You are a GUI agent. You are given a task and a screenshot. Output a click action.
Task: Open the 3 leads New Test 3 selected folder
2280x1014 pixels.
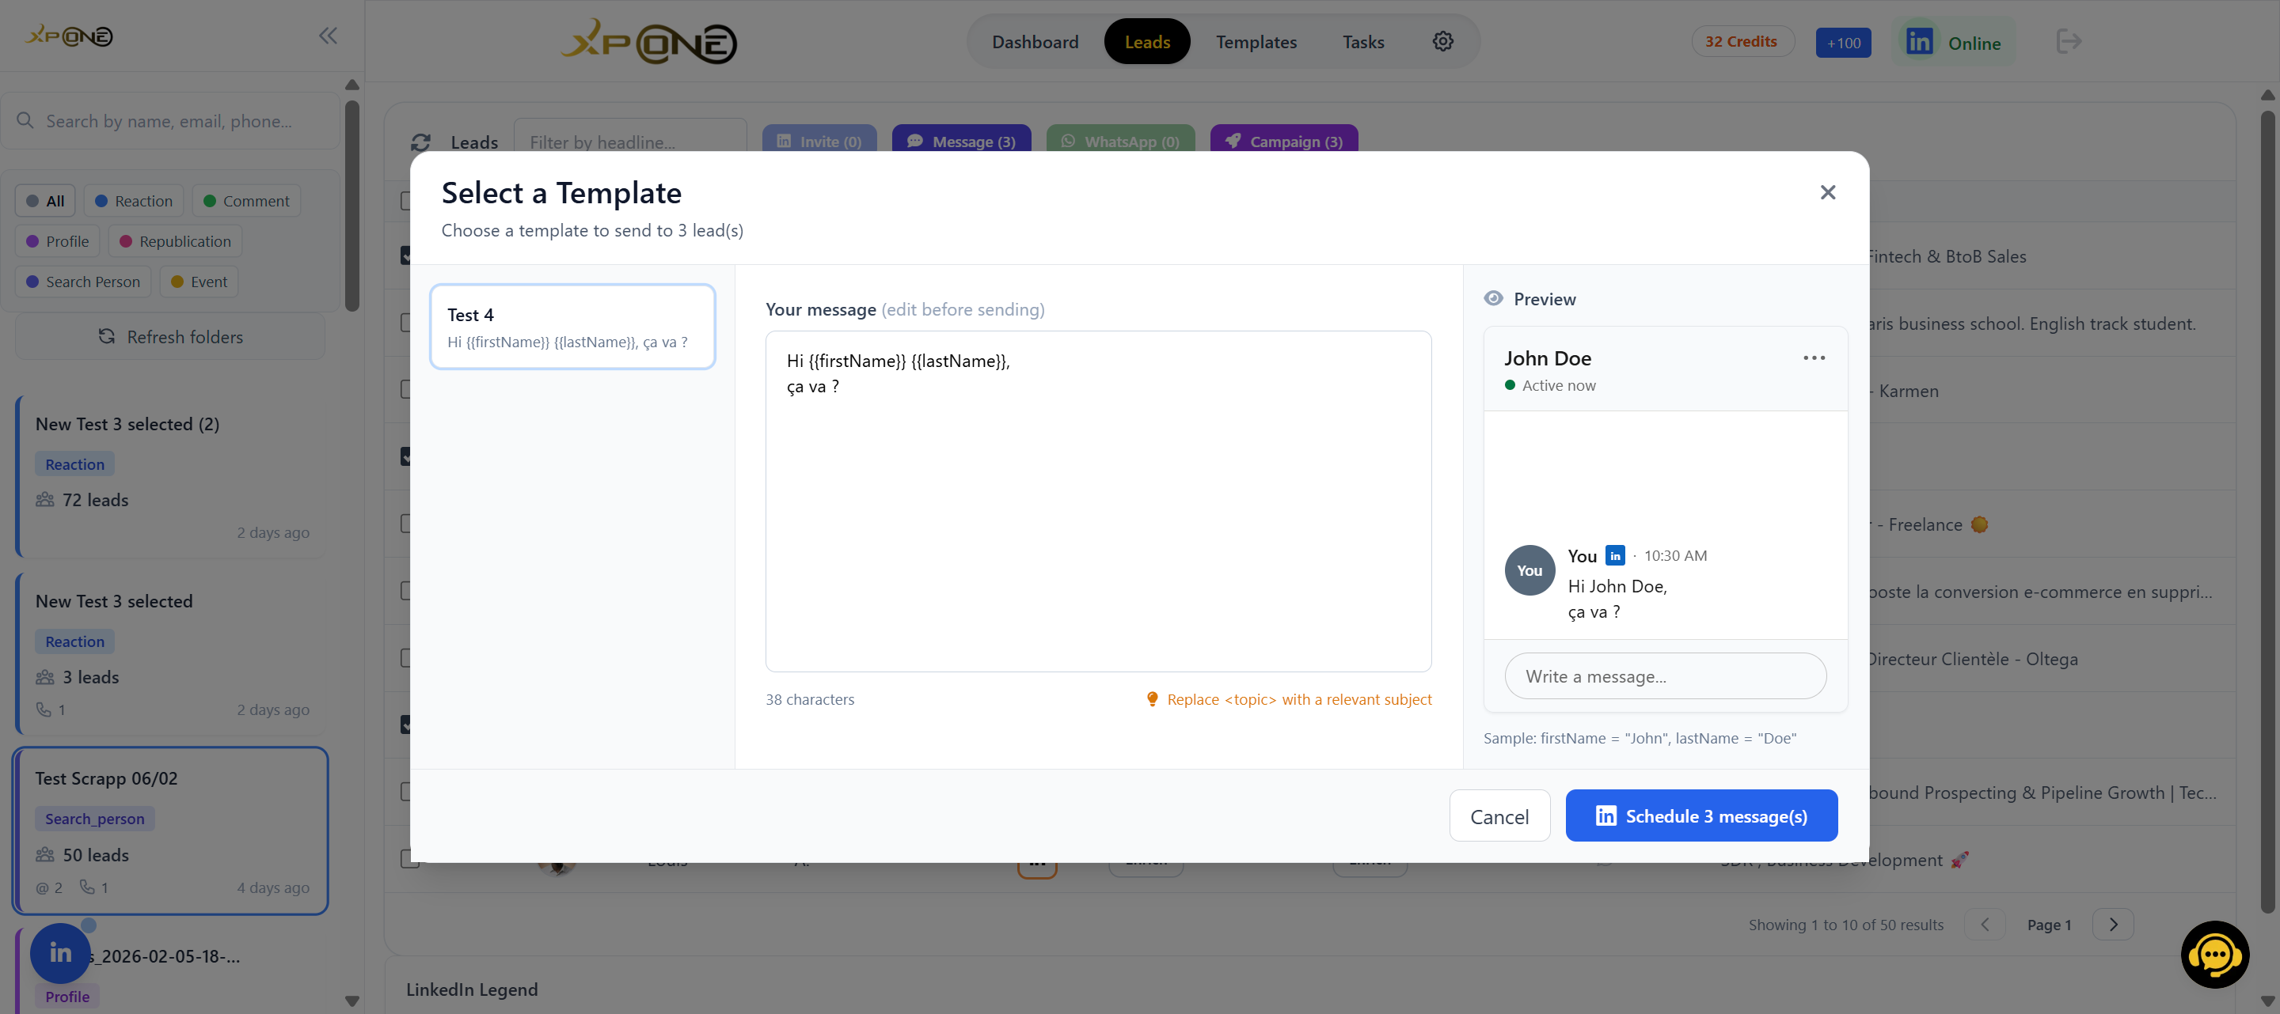pyautogui.click(x=172, y=654)
